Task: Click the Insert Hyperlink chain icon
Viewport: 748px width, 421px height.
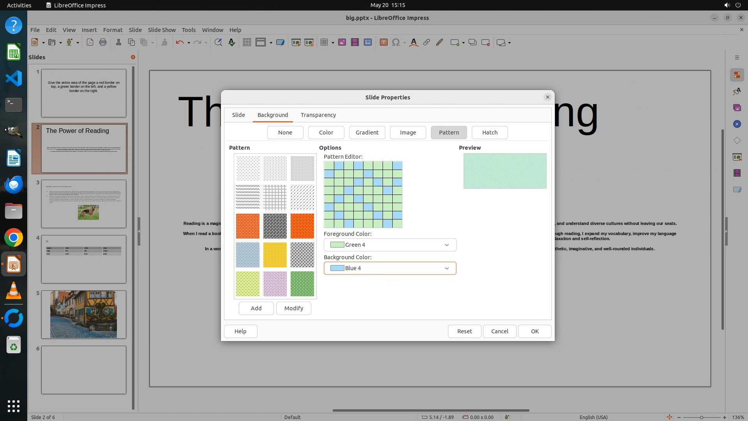Action: [x=427, y=42]
